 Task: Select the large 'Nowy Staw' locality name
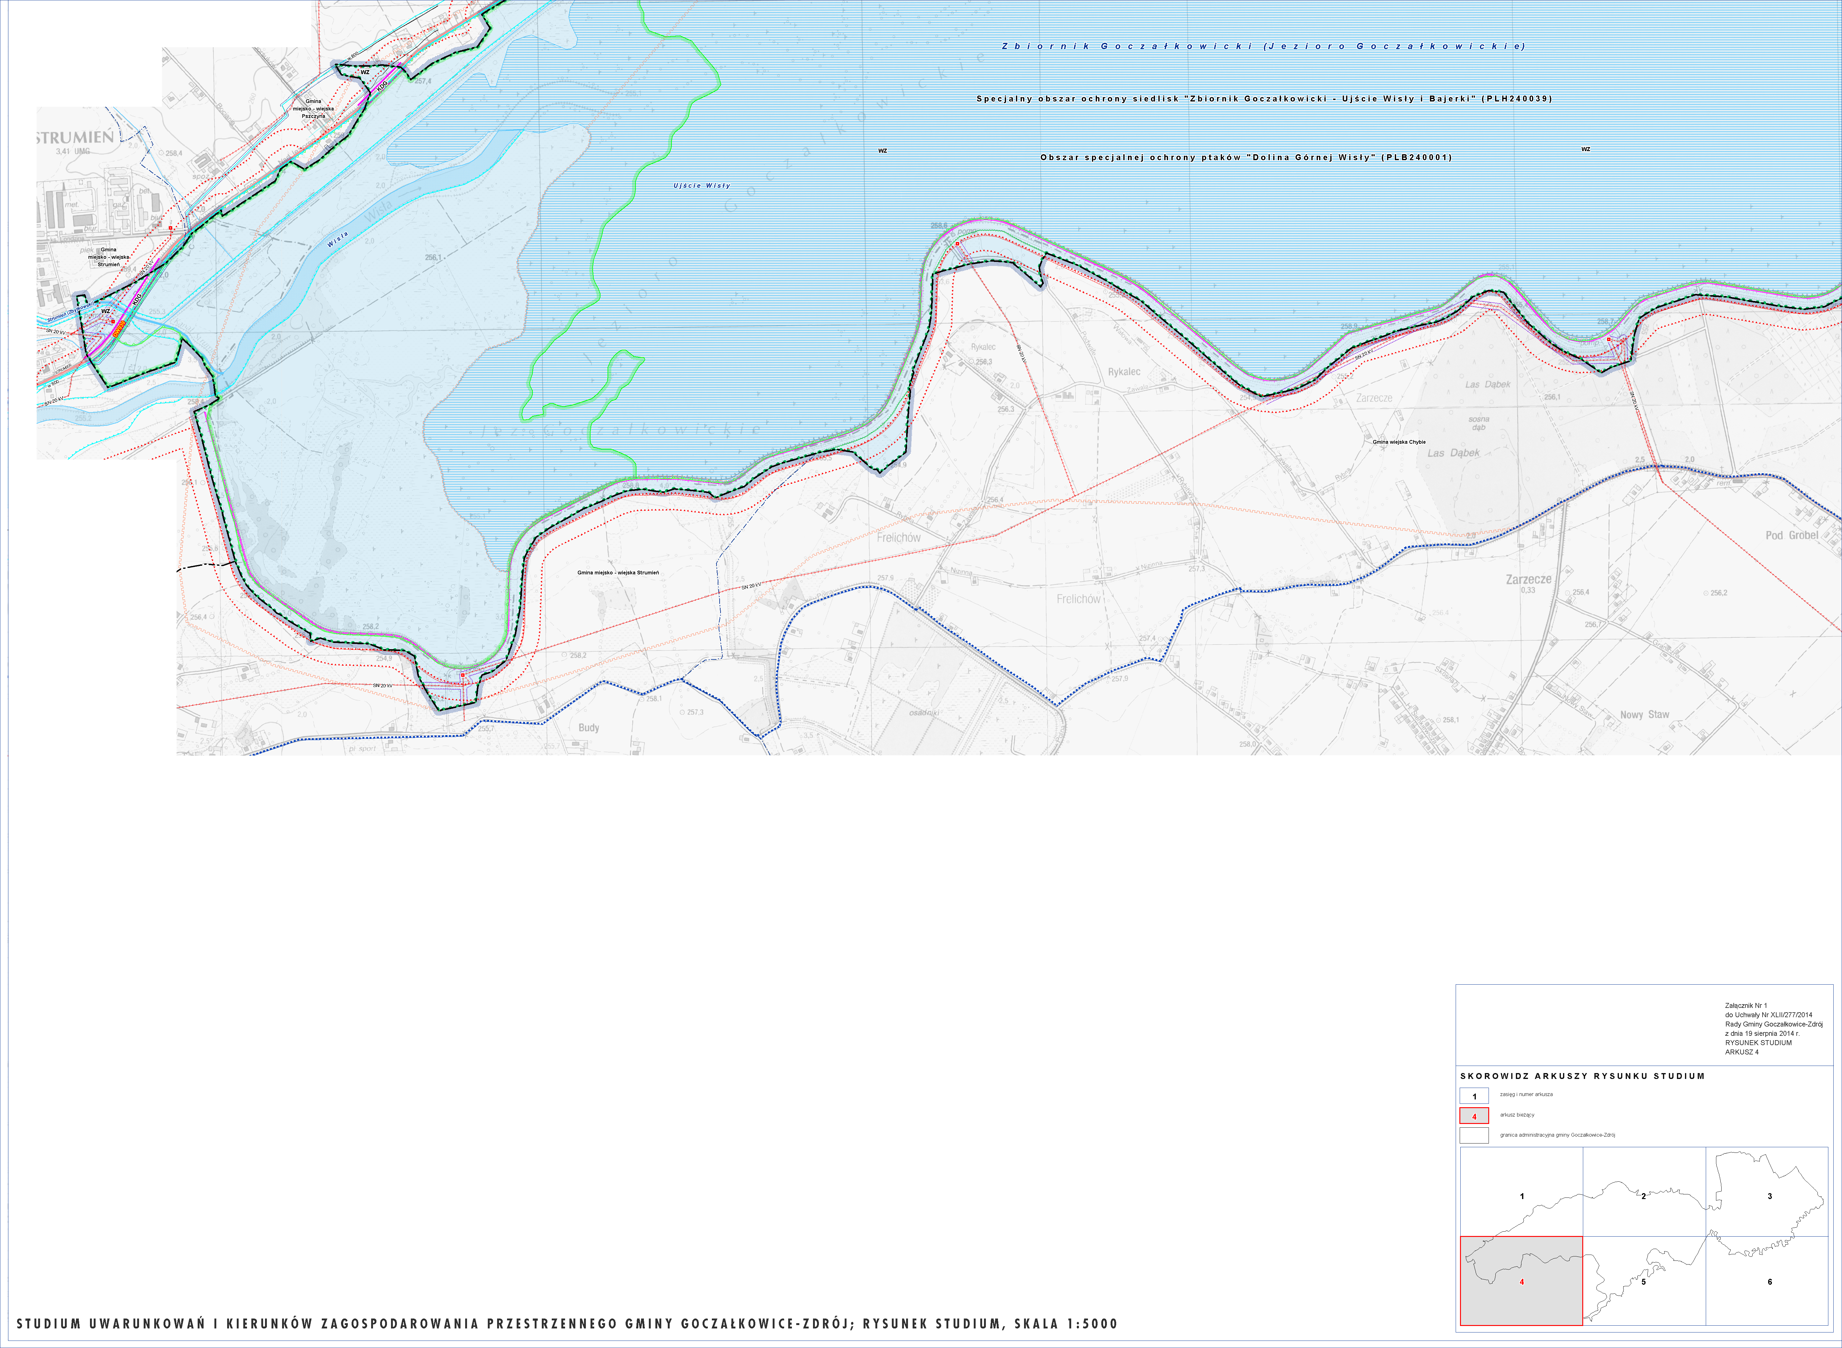(x=1645, y=714)
